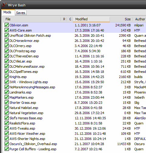Image resolution: width=146 pixels, height=153 pixels.
Task: Sort by the Modified column header
Action: click(91, 19)
